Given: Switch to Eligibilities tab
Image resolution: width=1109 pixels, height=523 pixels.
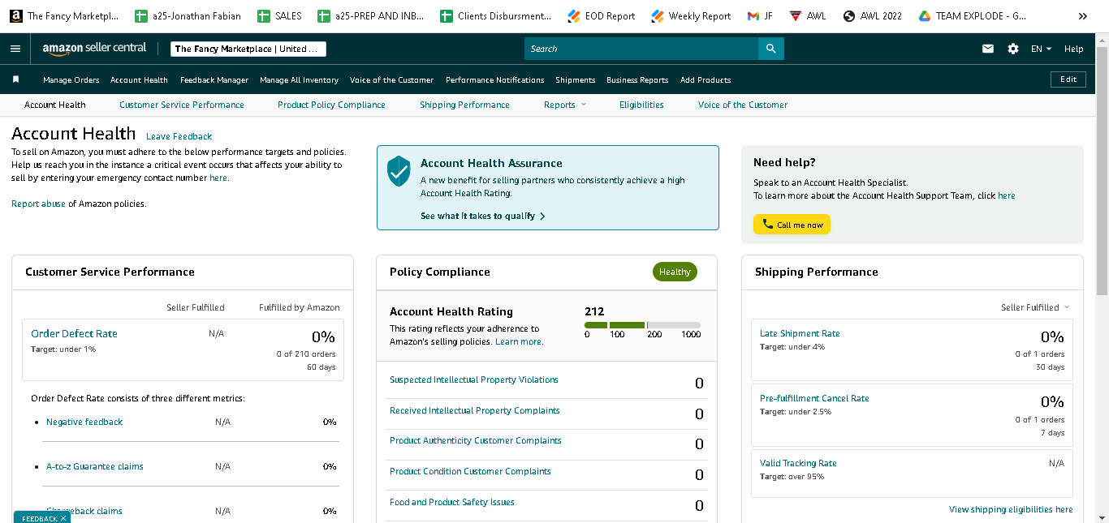Looking at the screenshot, I should click(x=641, y=105).
